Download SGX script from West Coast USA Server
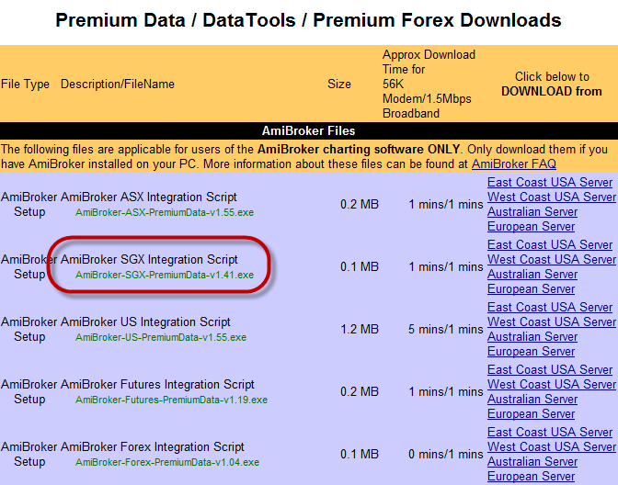This screenshot has height=485, width=618. 552,259
